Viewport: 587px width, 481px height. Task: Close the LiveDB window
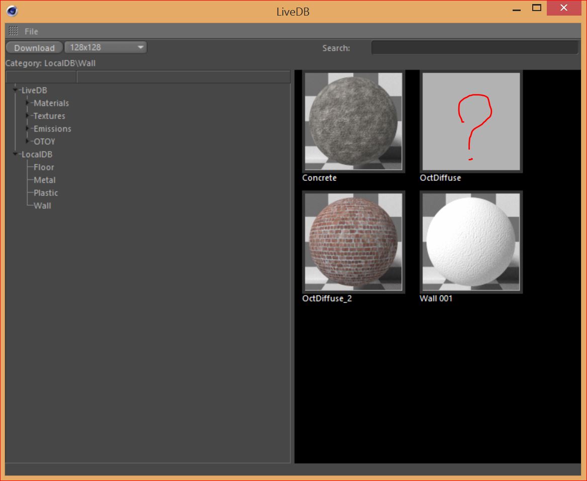[564, 8]
